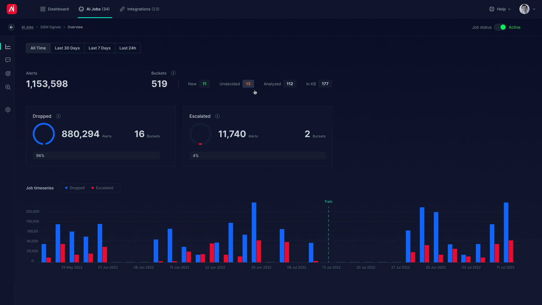Screen dimensions: 542x305
Task: Click the 96% Dropped progress bar
Action: point(96,155)
